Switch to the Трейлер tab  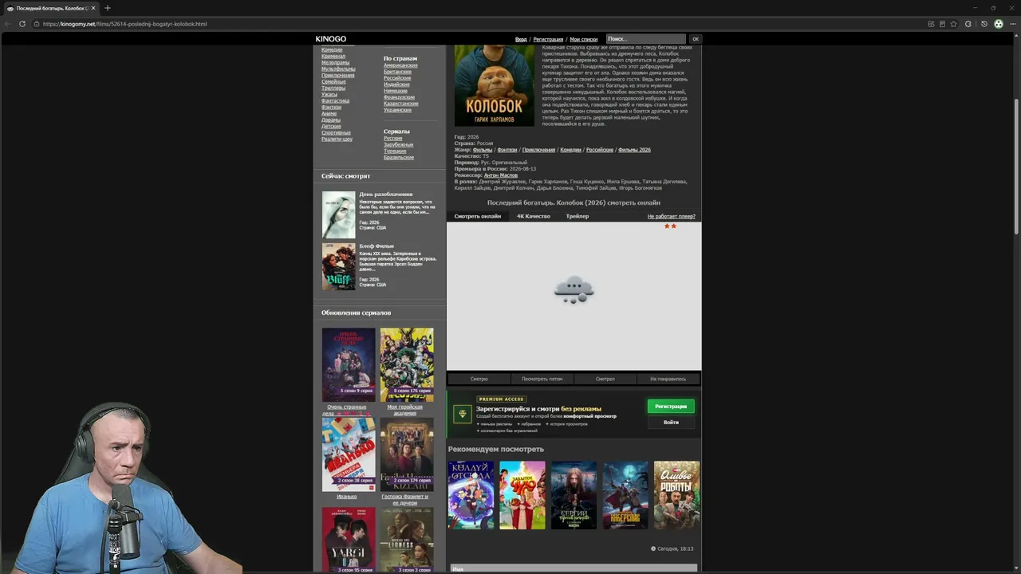pos(578,216)
